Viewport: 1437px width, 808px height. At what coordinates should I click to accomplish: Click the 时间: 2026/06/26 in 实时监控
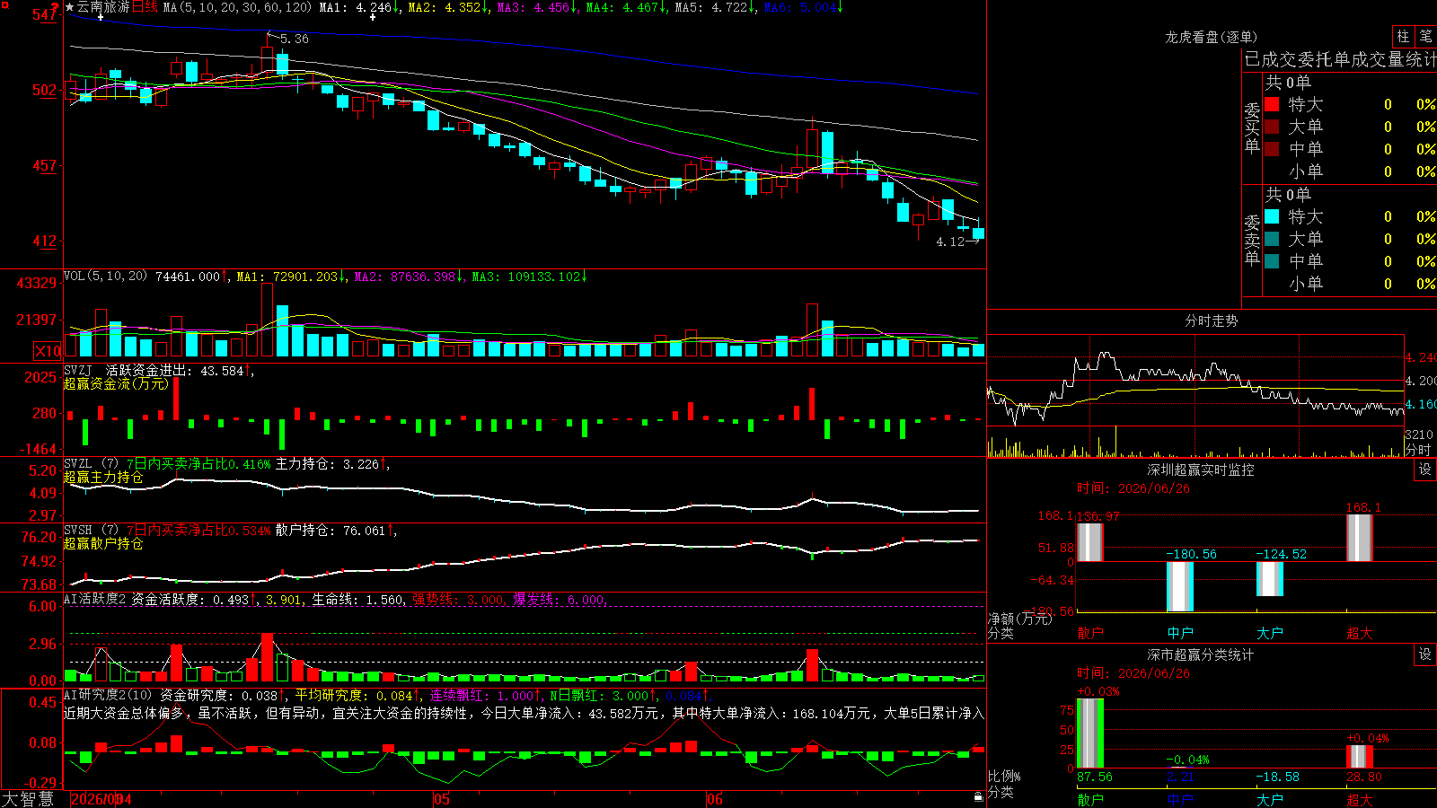[x=1133, y=488]
